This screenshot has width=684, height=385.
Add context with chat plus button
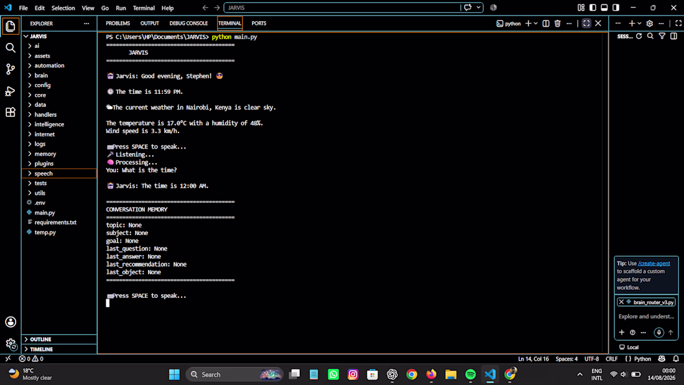622,333
